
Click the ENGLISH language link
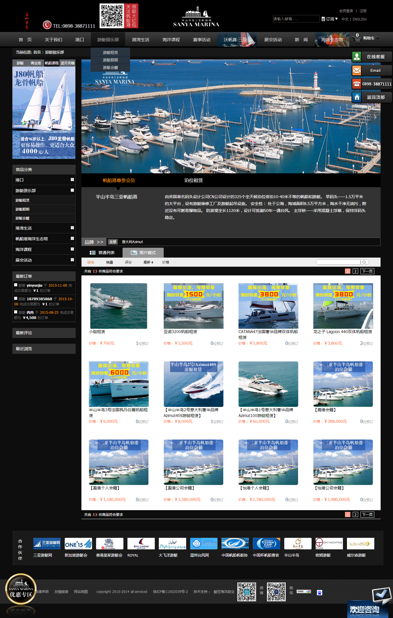click(x=359, y=19)
